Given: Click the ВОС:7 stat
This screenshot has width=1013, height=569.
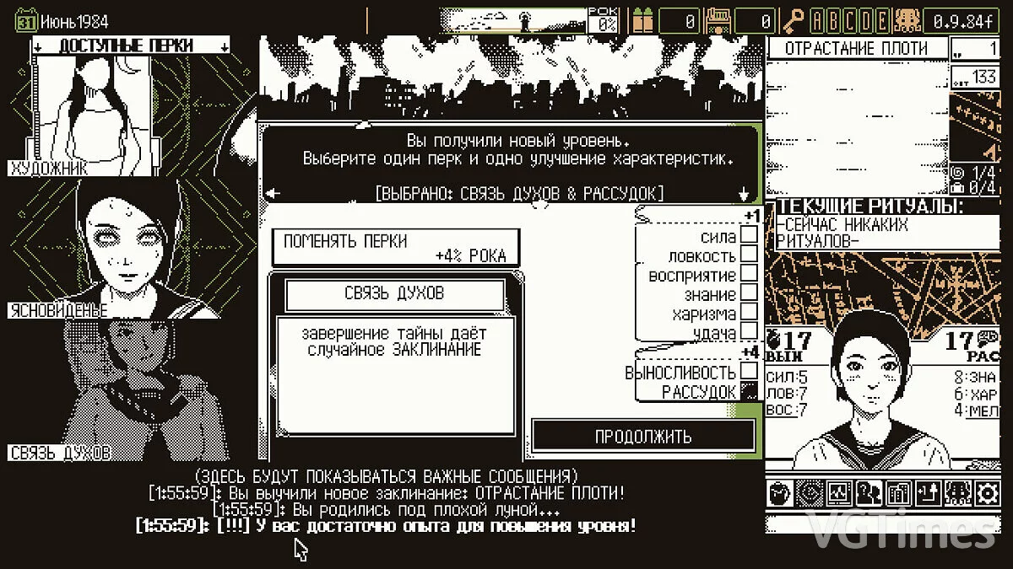Looking at the screenshot, I should (788, 411).
